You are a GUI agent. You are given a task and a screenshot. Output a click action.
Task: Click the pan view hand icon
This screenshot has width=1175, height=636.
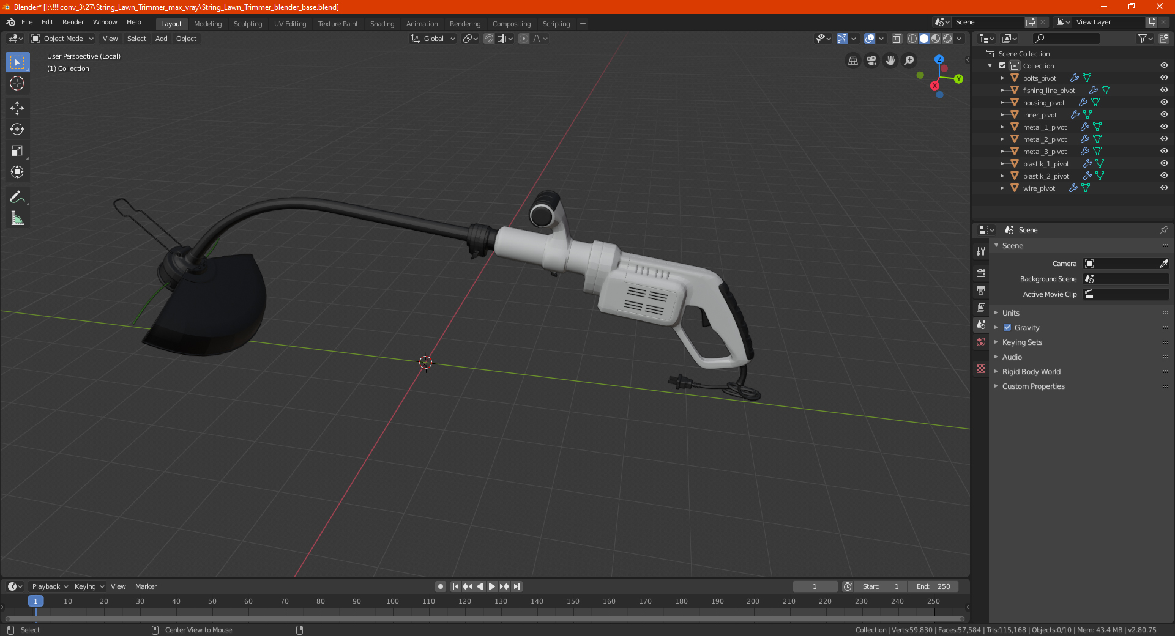coord(890,61)
